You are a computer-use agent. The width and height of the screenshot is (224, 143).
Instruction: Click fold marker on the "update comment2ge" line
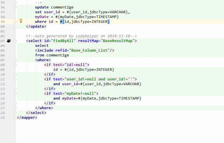(x=15, y=7)
